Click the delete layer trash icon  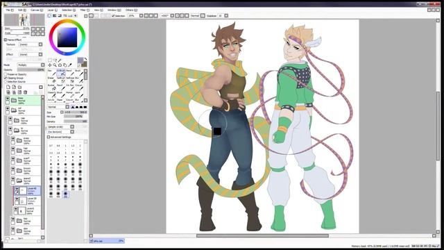coord(25,92)
